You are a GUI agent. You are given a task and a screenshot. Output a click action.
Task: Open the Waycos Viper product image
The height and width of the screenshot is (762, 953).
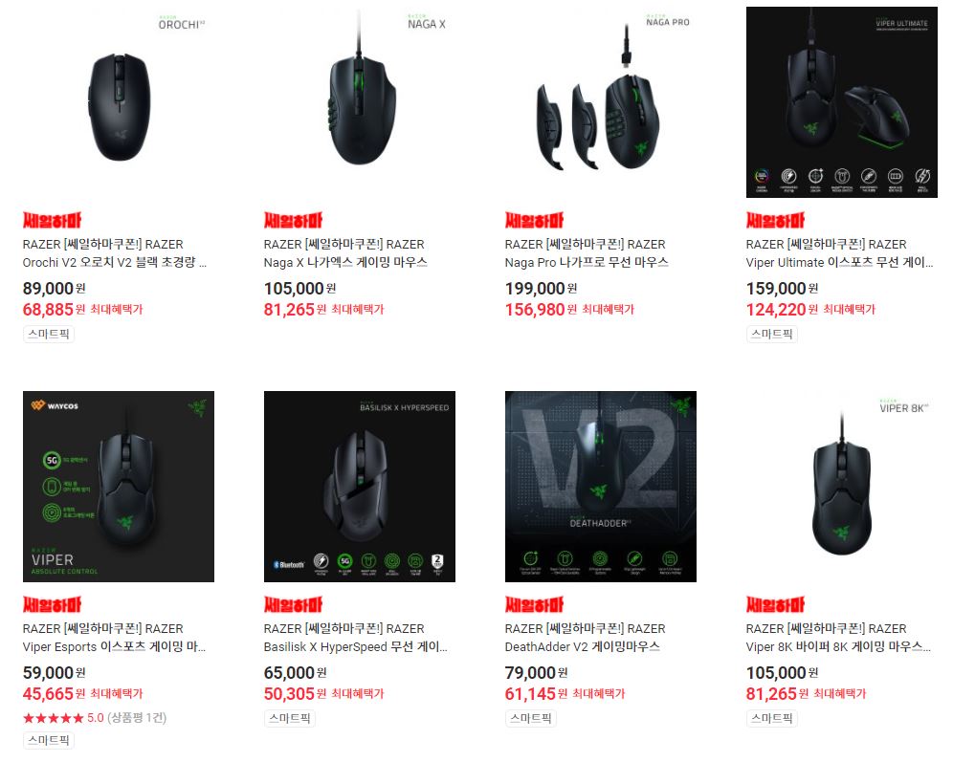119,487
